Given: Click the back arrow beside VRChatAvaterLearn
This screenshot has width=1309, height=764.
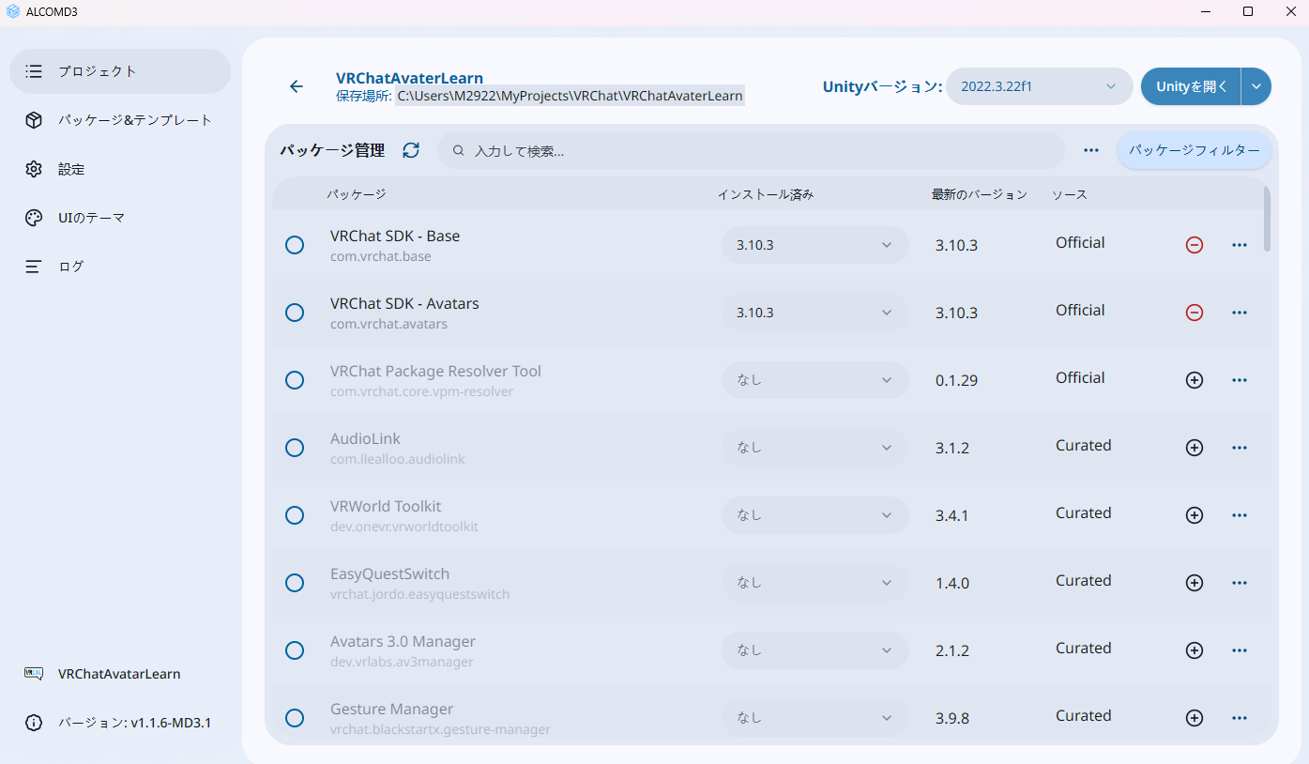Looking at the screenshot, I should (x=297, y=86).
